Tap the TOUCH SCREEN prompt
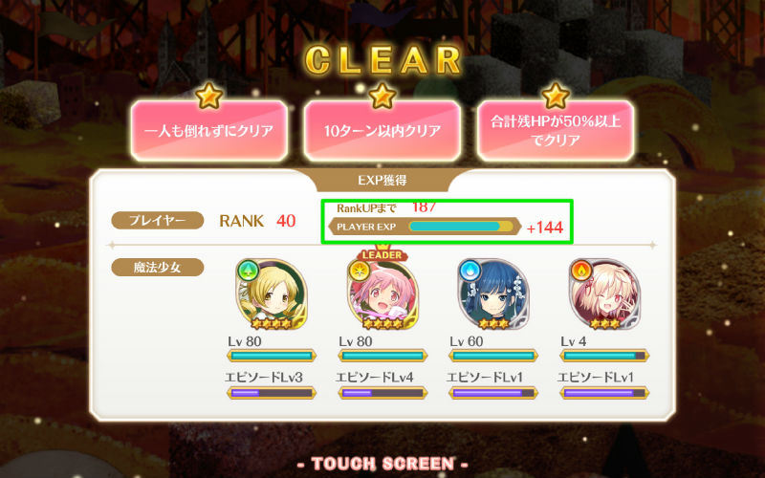The height and width of the screenshot is (478, 765). (x=382, y=464)
